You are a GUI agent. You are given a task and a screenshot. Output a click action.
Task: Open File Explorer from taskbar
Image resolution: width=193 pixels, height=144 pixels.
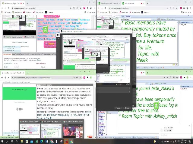coord(22,142)
